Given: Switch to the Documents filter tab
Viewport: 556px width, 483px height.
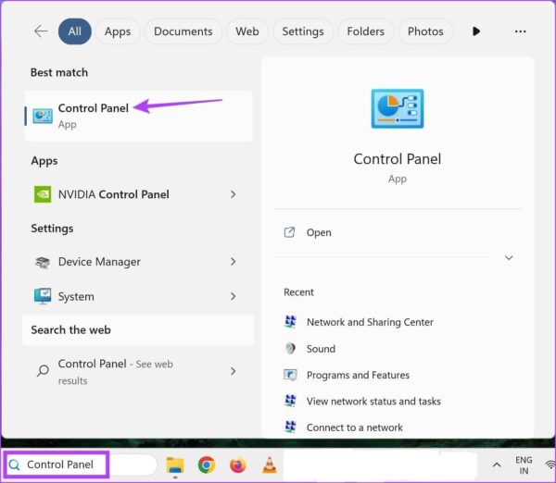Looking at the screenshot, I should 183,31.
